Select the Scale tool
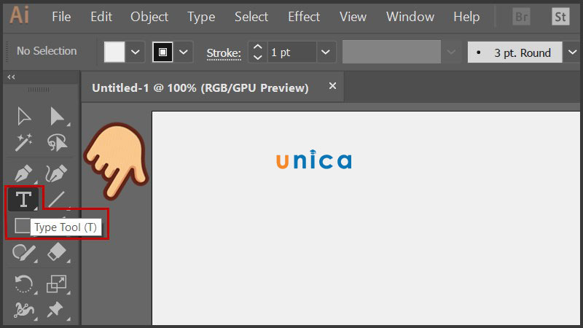 pos(57,284)
